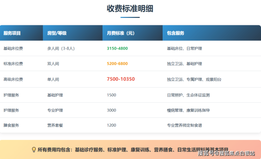
Task: Select the 基础床位费 row label
Action: [13, 49]
